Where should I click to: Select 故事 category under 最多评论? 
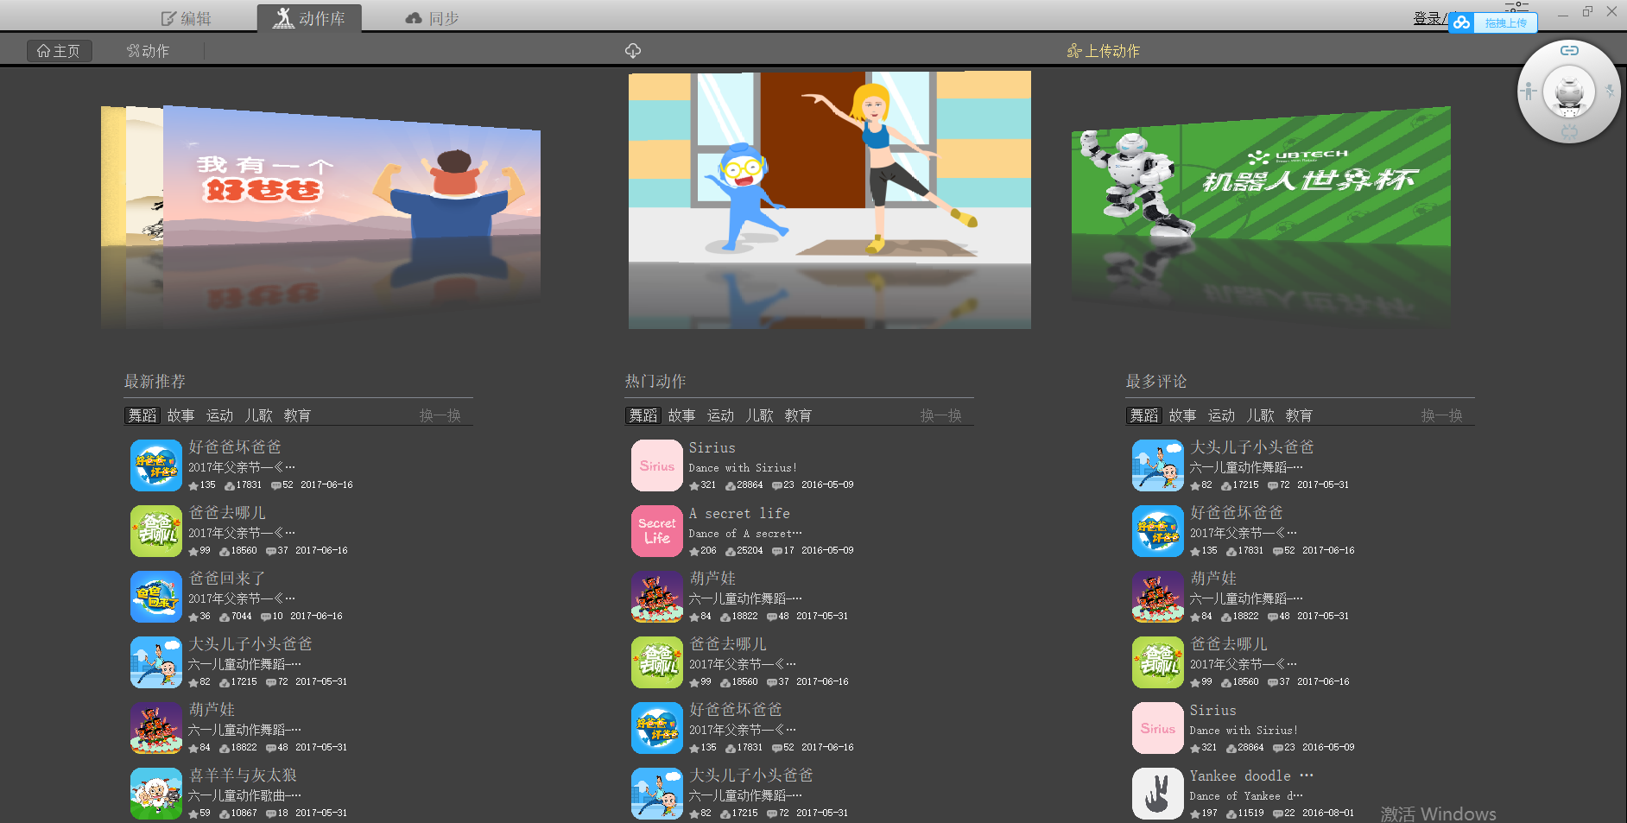tap(1183, 415)
